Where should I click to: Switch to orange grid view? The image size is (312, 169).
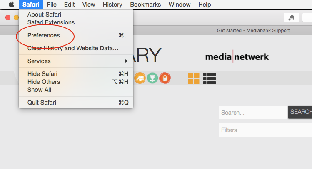193,78
